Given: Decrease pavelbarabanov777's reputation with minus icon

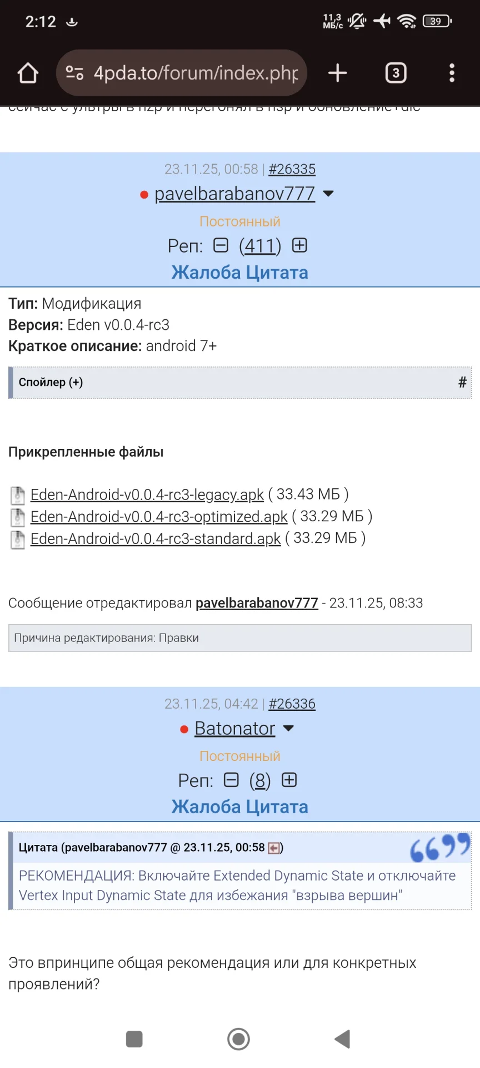Looking at the screenshot, I should click(x=221, y=245).
